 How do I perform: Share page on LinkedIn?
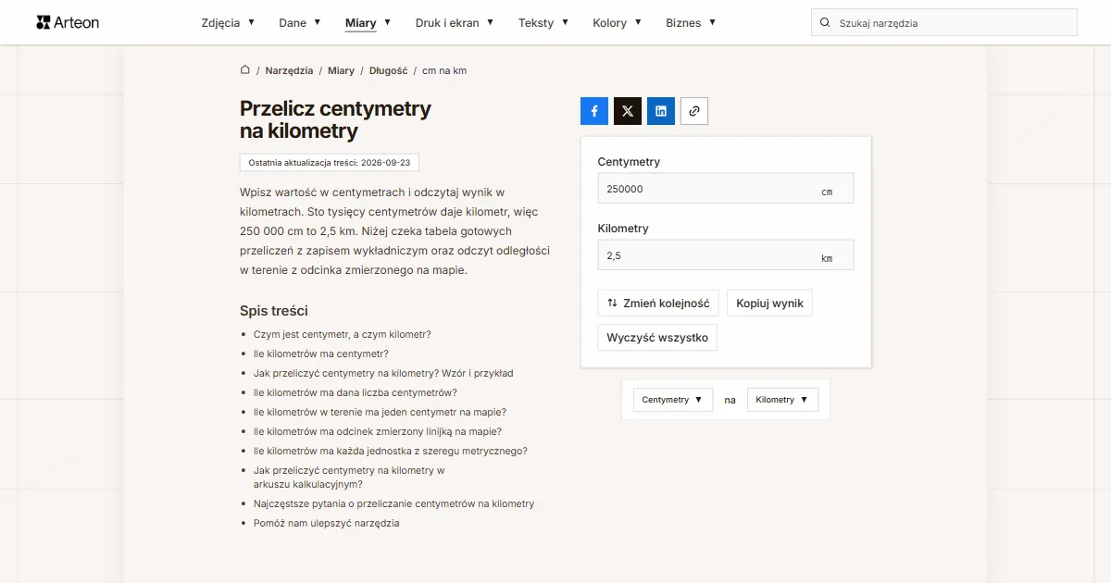(661, 111)
